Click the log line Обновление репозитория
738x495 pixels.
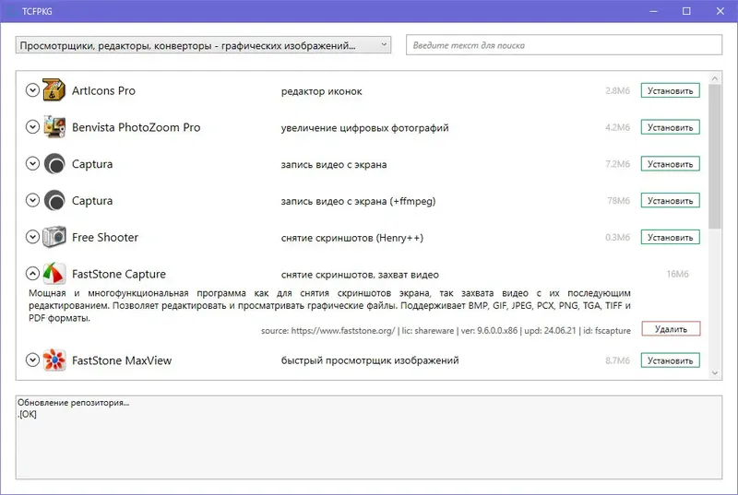coord(73,403)
